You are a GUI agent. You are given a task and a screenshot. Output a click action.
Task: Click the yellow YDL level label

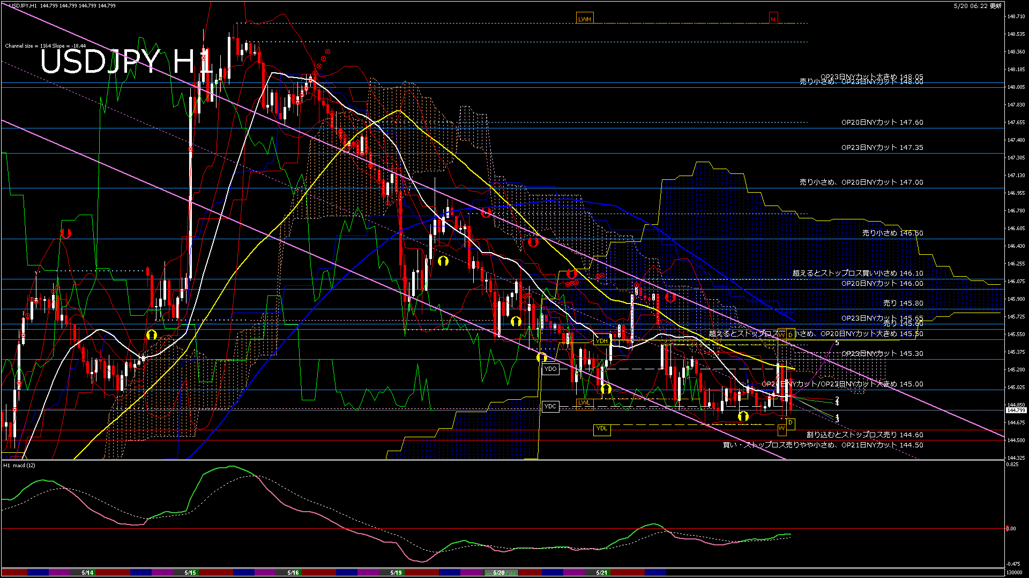602,429
